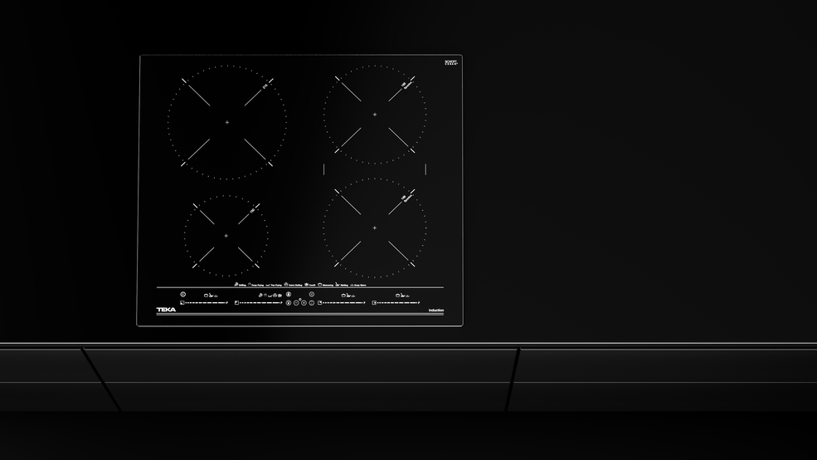Select zone icon at start of far-right slider
The height and width of the screenshot is (460, 817).
point(374,303)
